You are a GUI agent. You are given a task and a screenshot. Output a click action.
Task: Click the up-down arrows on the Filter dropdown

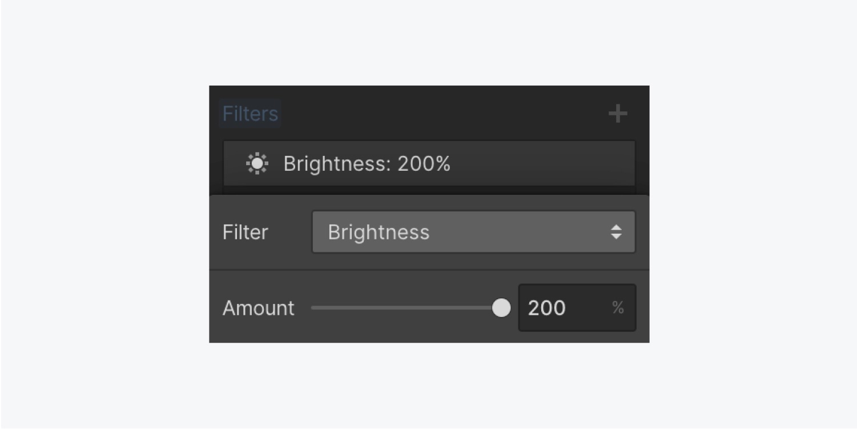click(x=616, y=232)
